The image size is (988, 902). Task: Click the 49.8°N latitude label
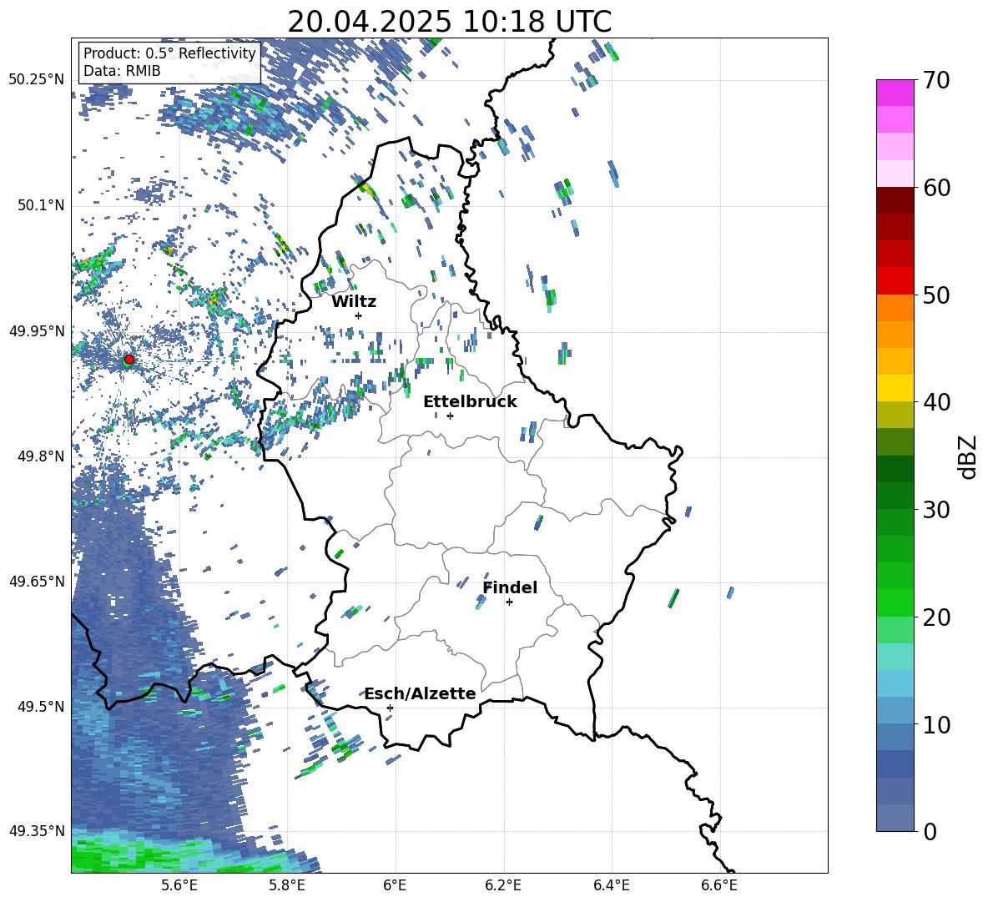[x=41, y=456]
